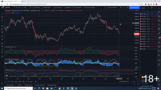Viewport: 161px width, 90px height.
Task: Click the timezone clock 23:29:35 UTC+3
Action: point(124,81)
